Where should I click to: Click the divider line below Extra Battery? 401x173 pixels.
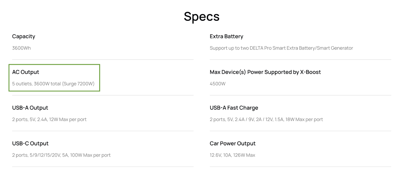coord(300,60)
